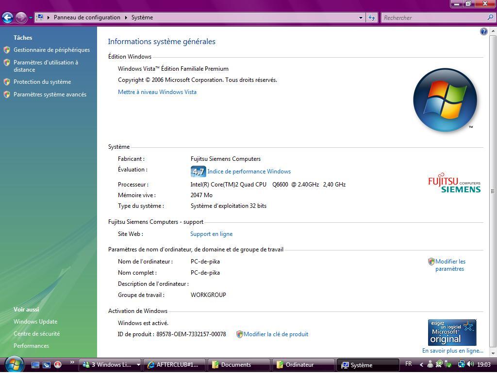Screen dimensions: 497x373
Task: Click the red quick launch icon
Action: (x=58, y=365)
